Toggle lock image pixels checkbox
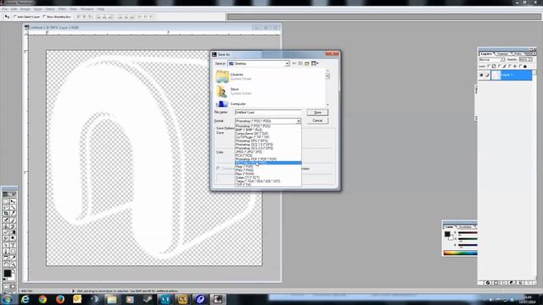Viewport: 543px width, 305px height. [x=500, y=66]
